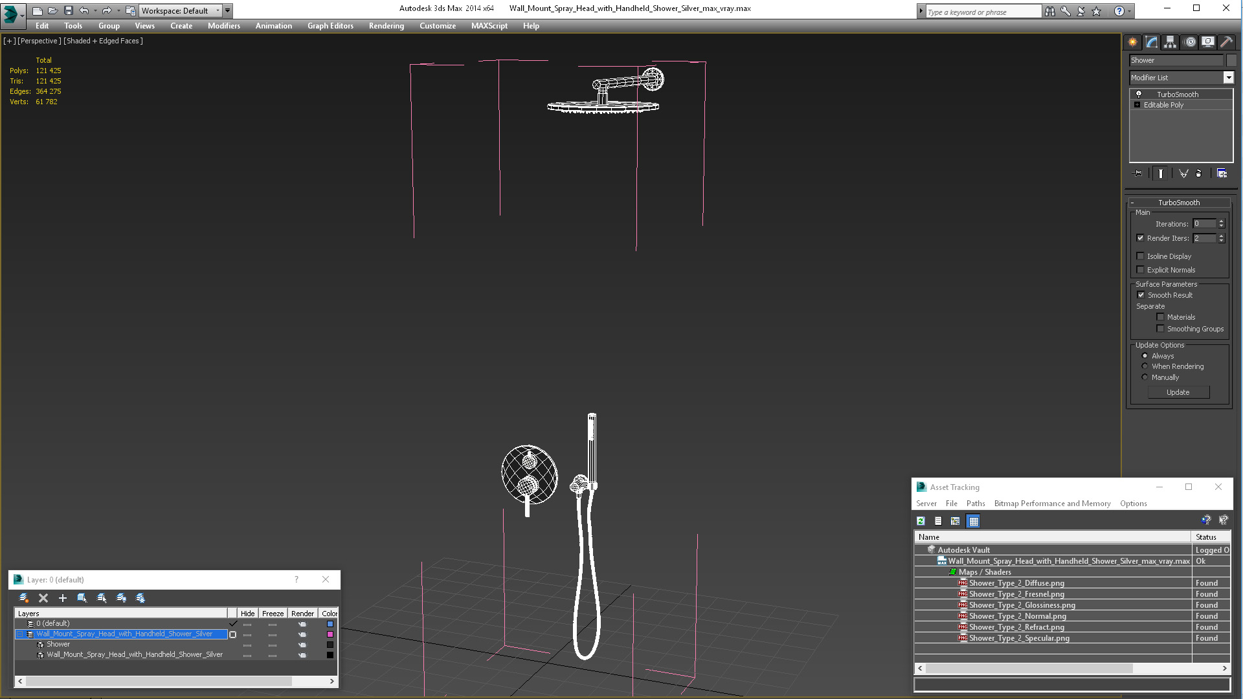Click Create New Layer icon in Layer dialog
Image resolution: width=1243 pixels, height=699 pixels.
pos(24,598)
